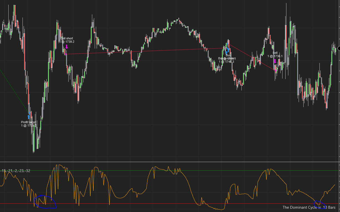
Task: Select the green dotted trade line at left edge
Action: point(14,91)
